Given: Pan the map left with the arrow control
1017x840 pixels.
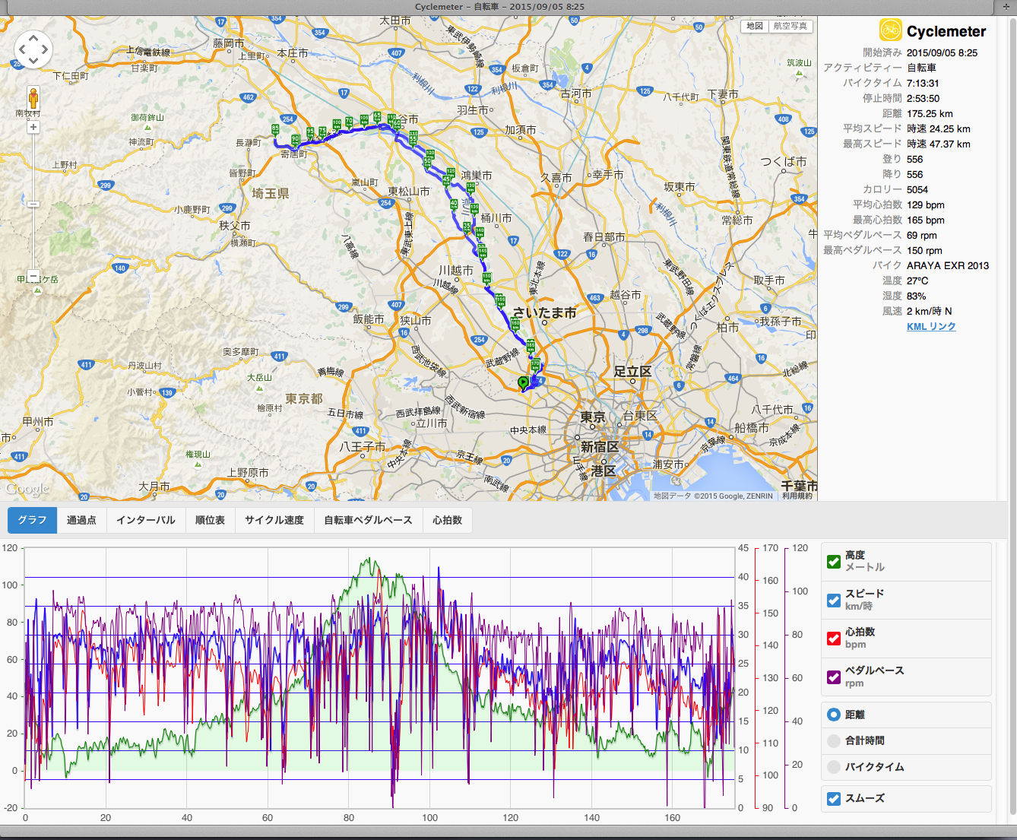Looking at the screenshot, I should [21, 50].
